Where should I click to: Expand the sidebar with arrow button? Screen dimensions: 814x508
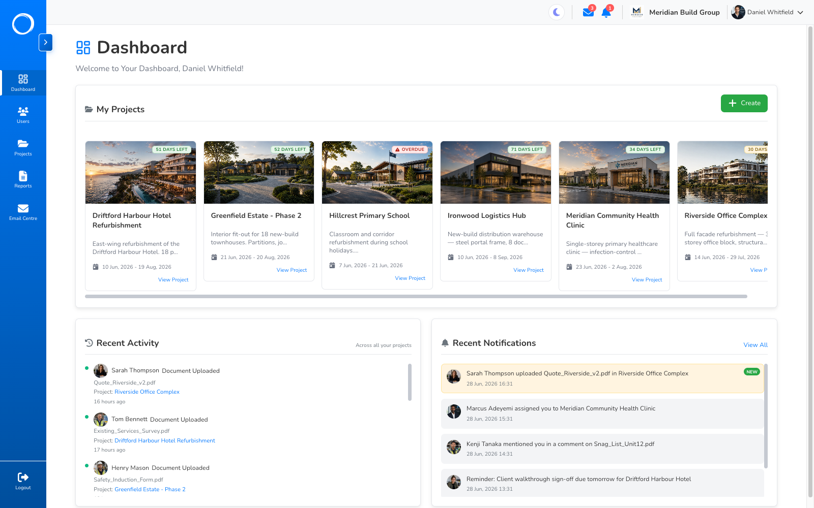(46, 42)
